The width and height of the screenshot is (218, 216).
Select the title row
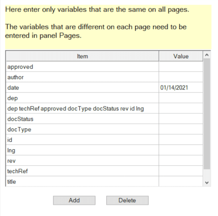point(105,181)
